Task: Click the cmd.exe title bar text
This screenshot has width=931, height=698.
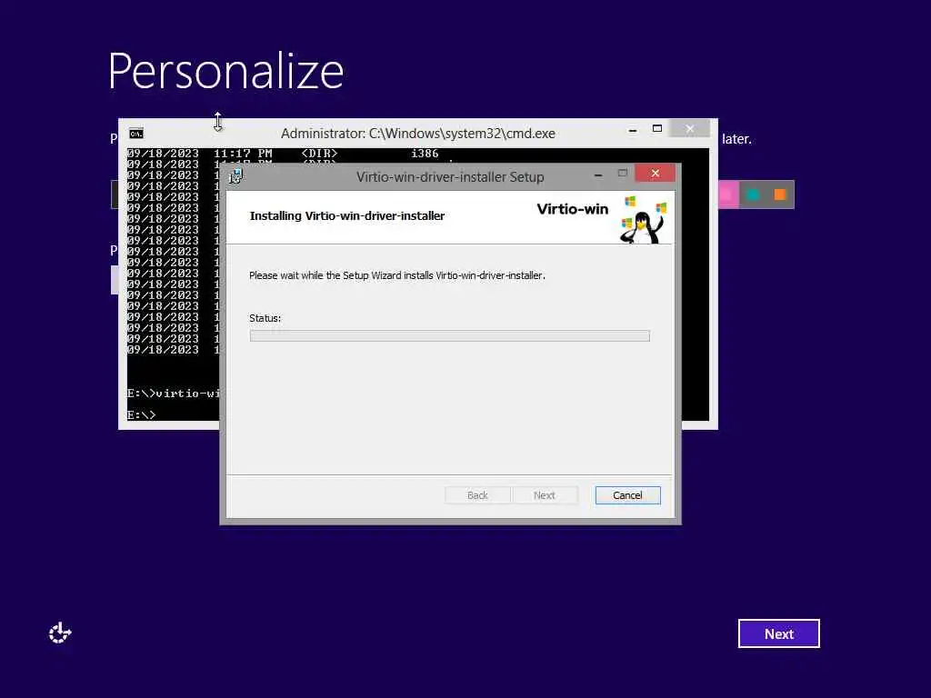Action: click(418, 134)
